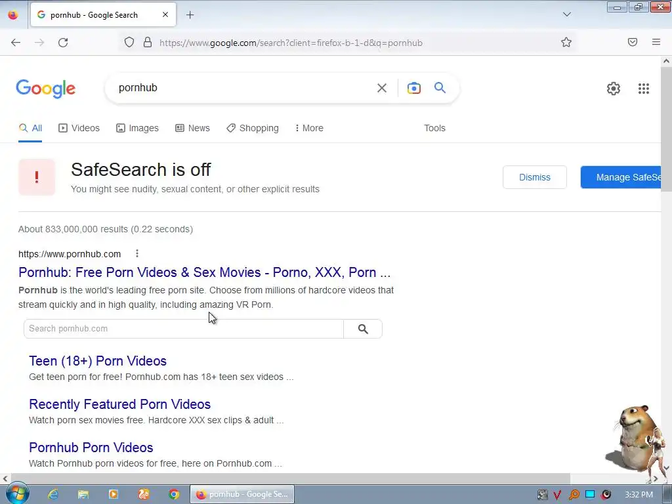The image size is (672, 504).
Task: Launch Internet Explorer from the taskbar
Action: pyautogui.click(x=52, y=494)
